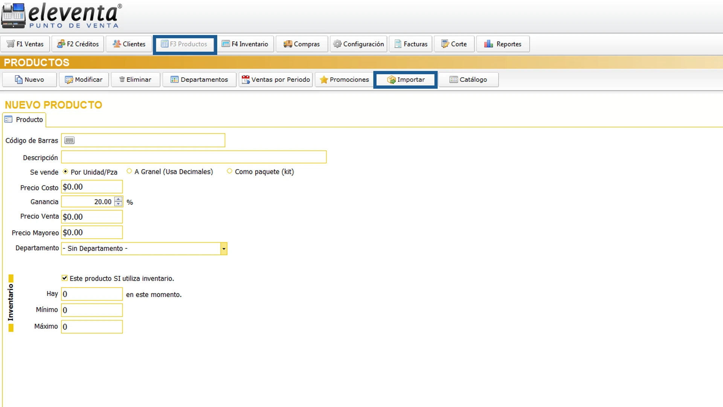Open the Producto tab
The image size is (723, 407).
point(24,119)
